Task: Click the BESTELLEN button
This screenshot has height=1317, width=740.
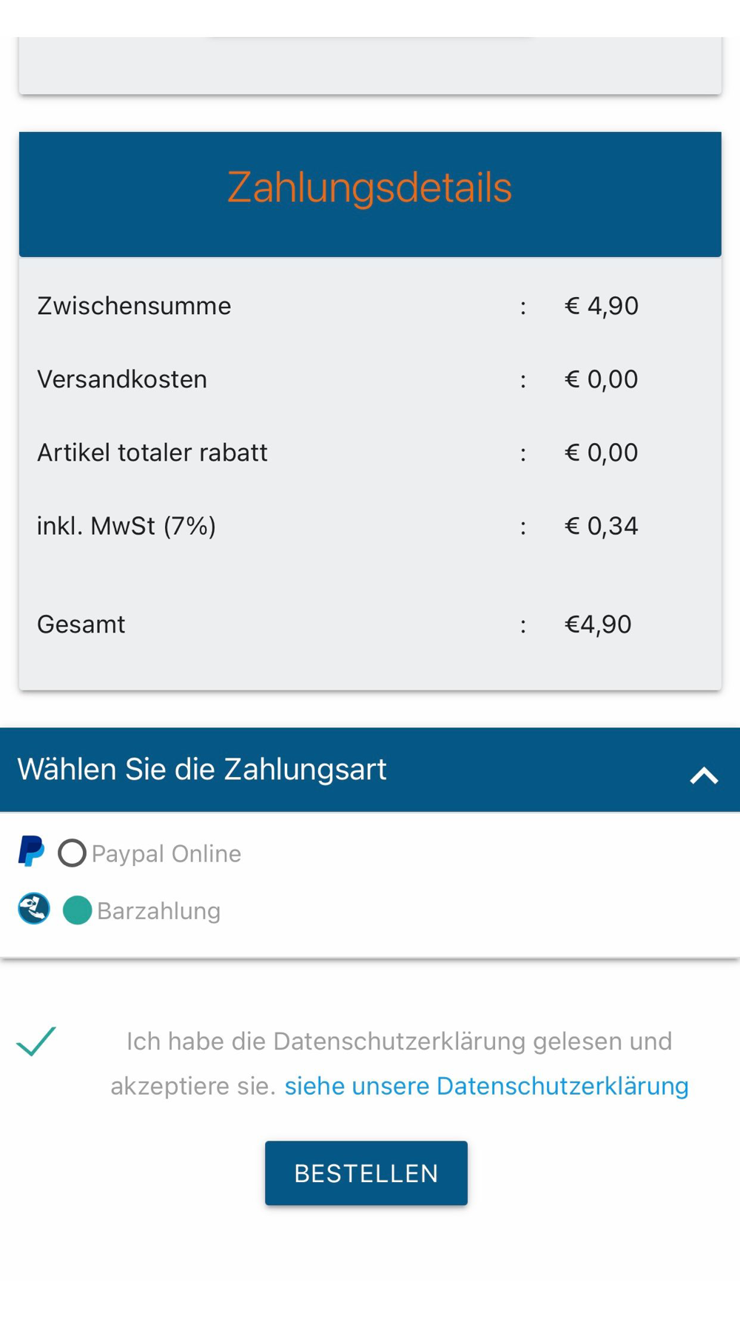Action: click(366, 1173)
